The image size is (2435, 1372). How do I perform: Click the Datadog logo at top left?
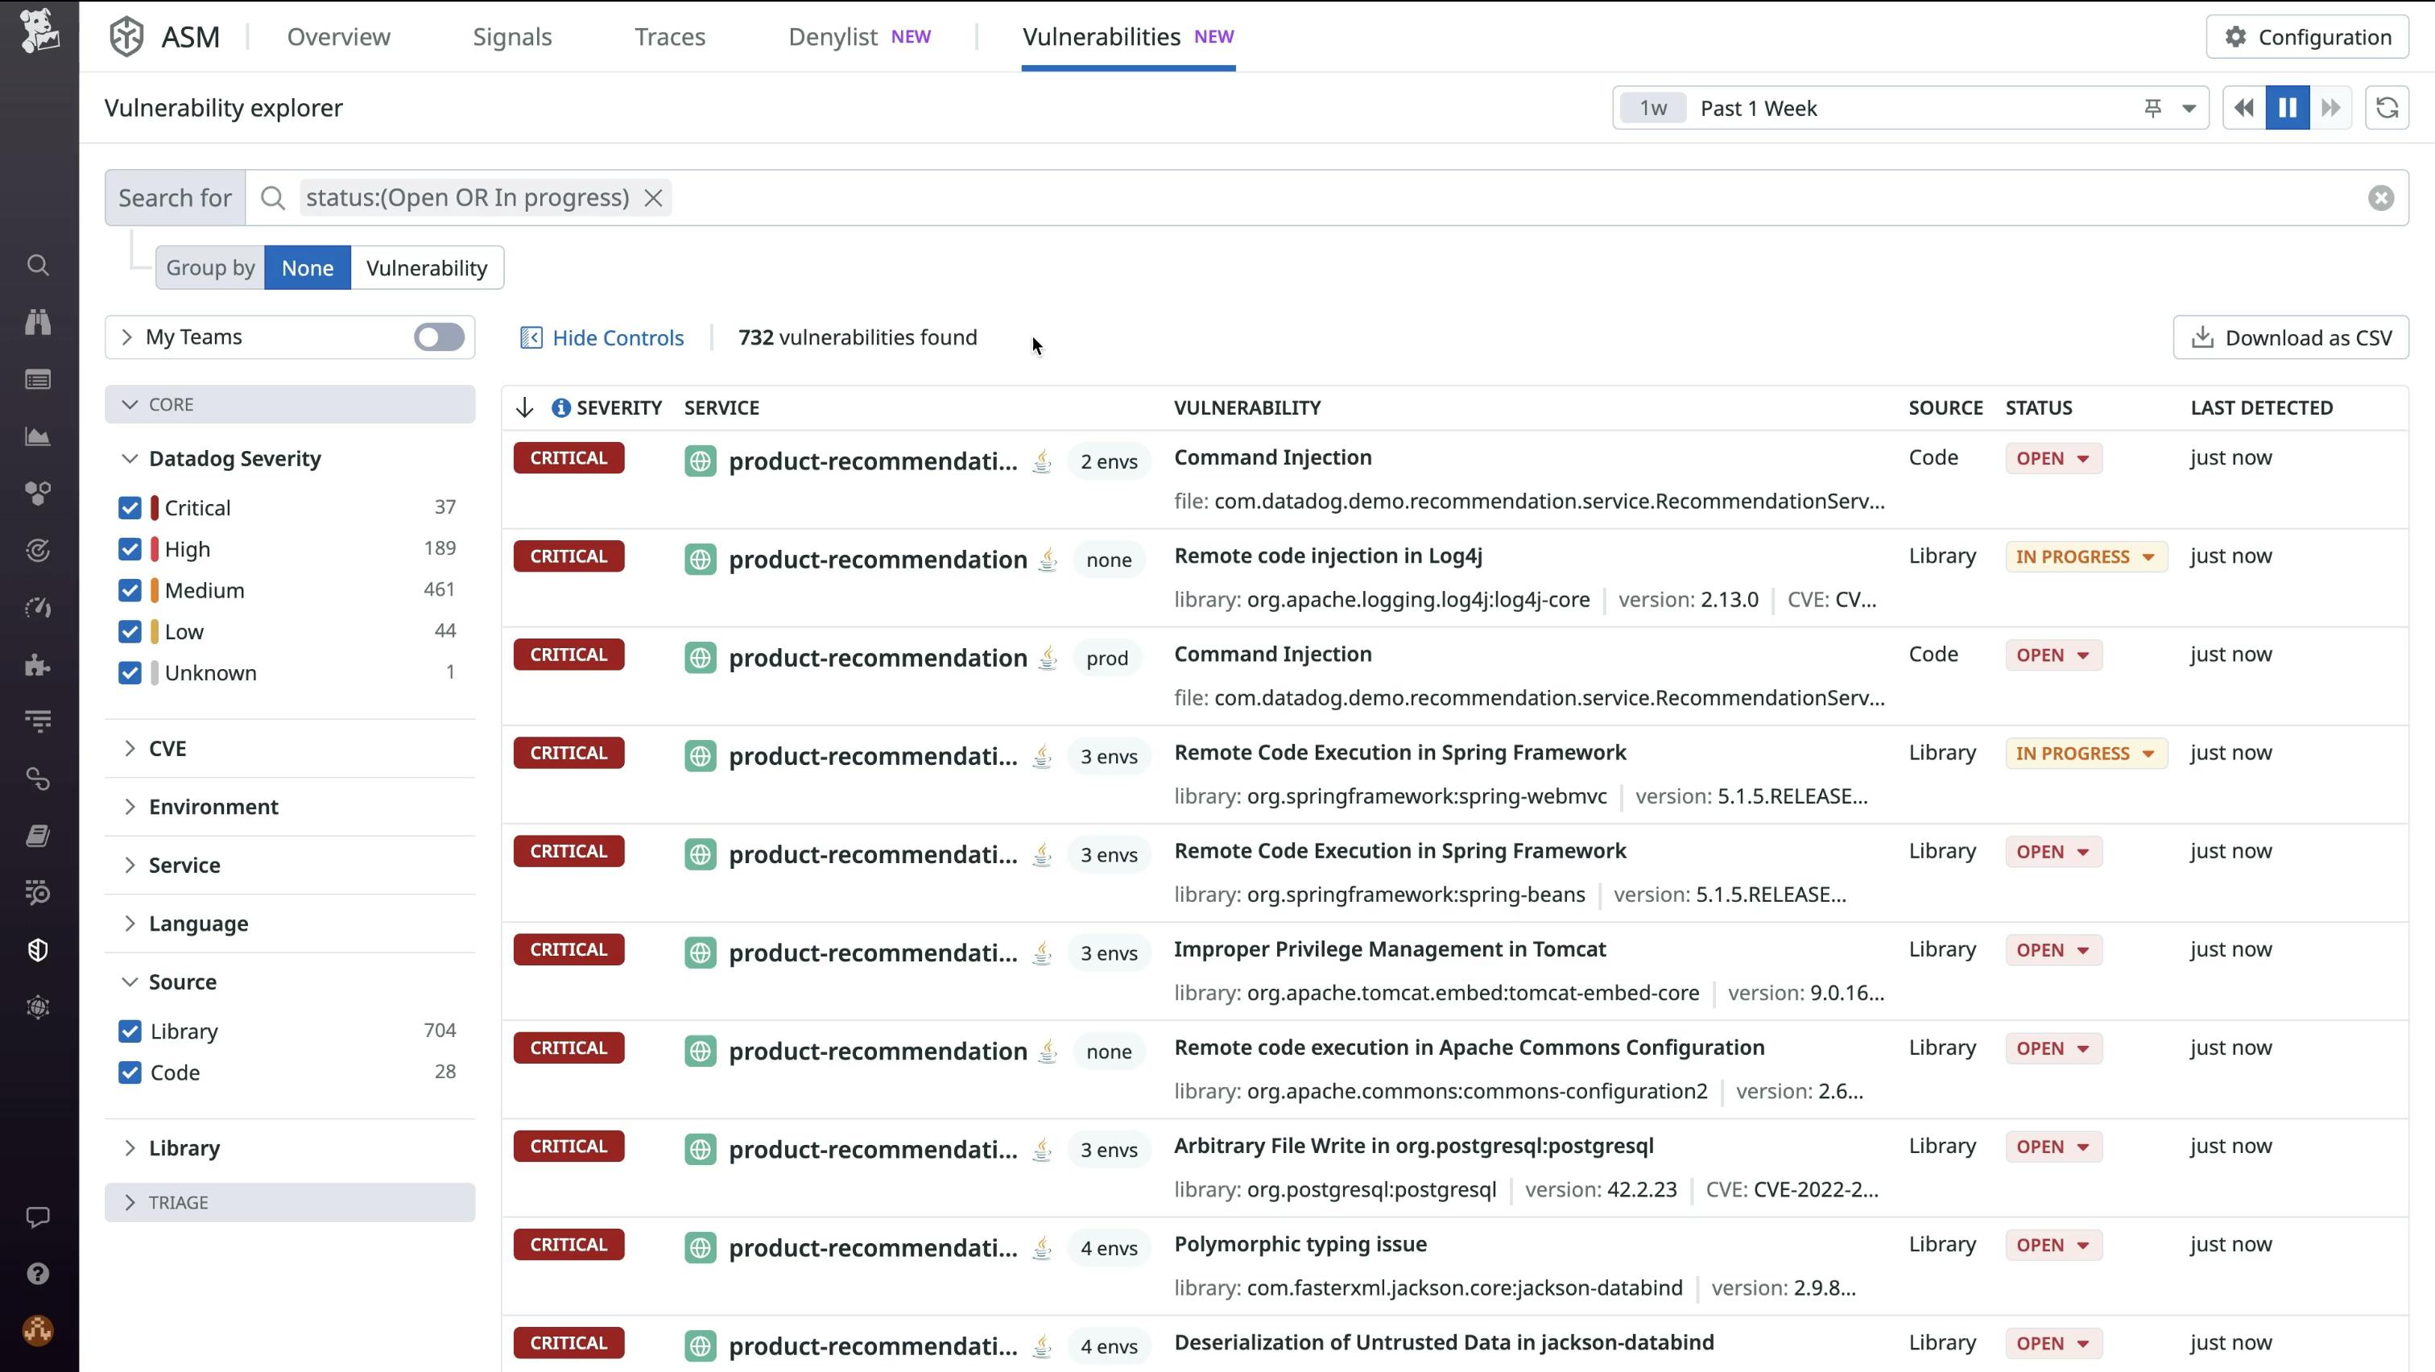pos(38,31)
